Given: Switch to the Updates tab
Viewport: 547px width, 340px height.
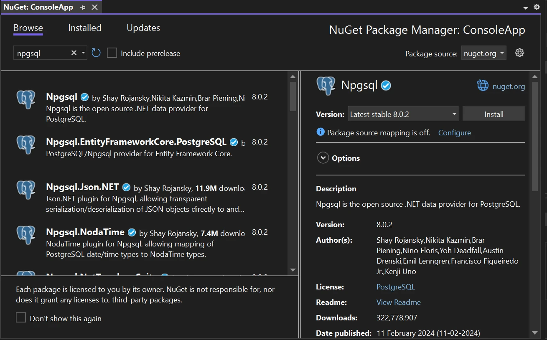Looking at the screenshot, I should click(143, 28).
